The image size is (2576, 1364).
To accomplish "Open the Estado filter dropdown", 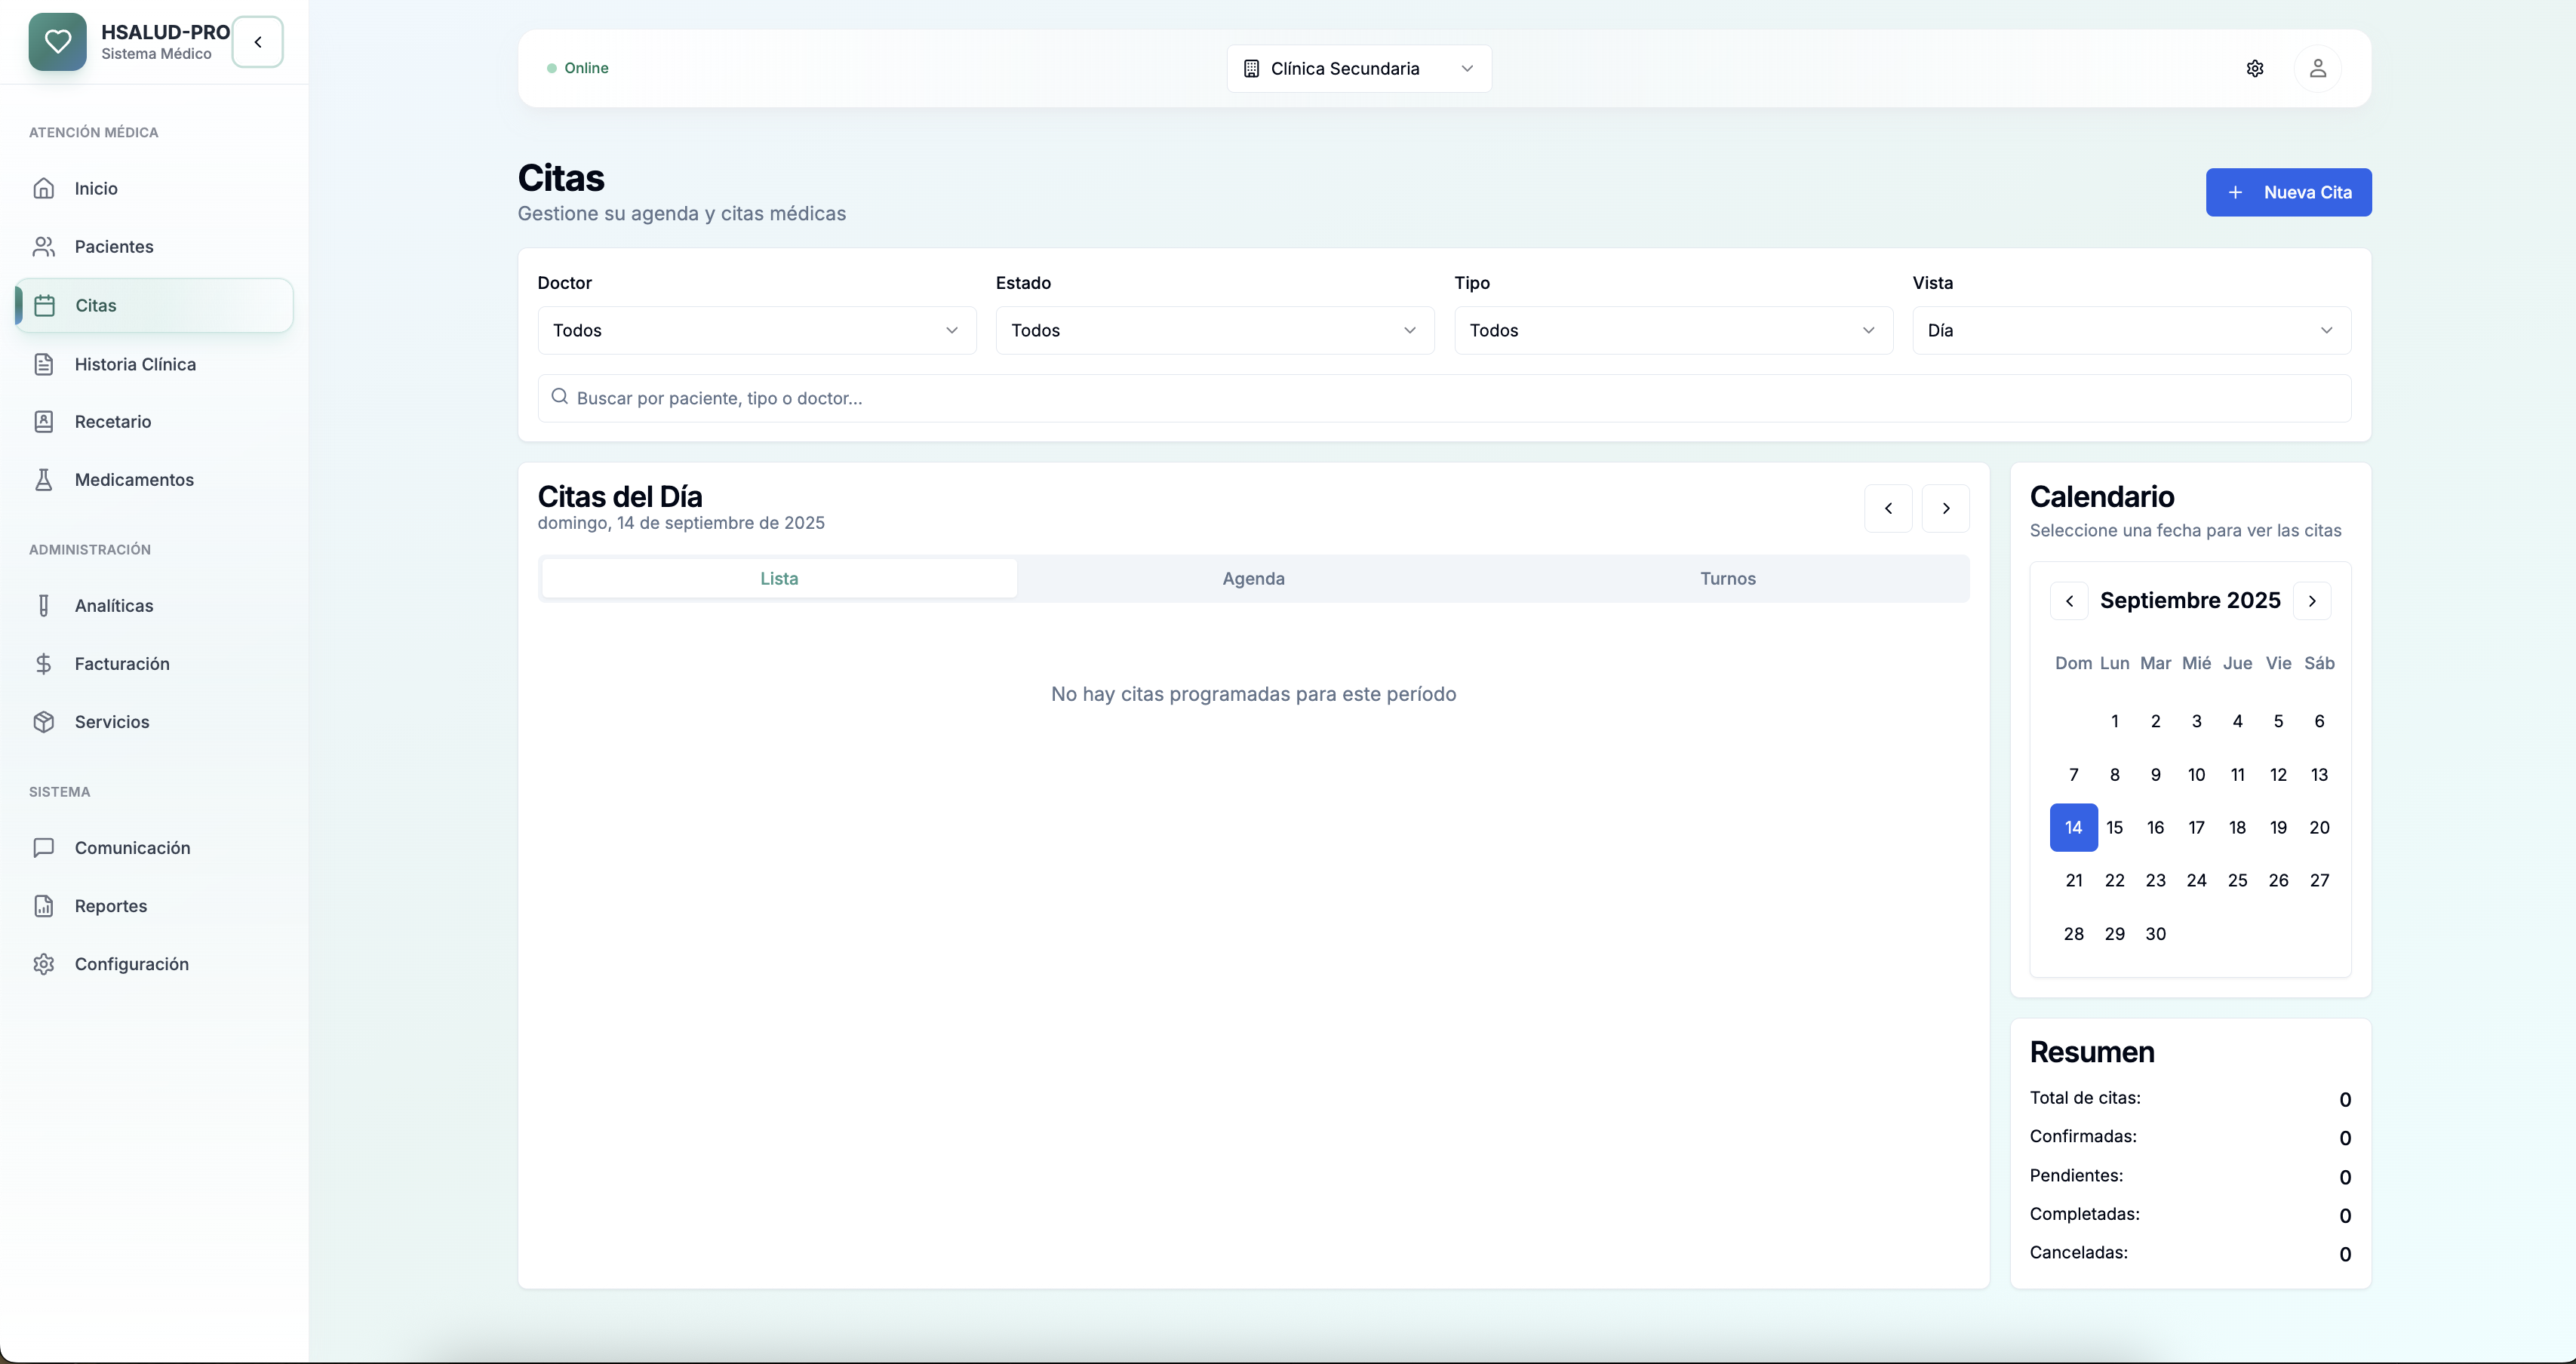I will [1214, 330].
